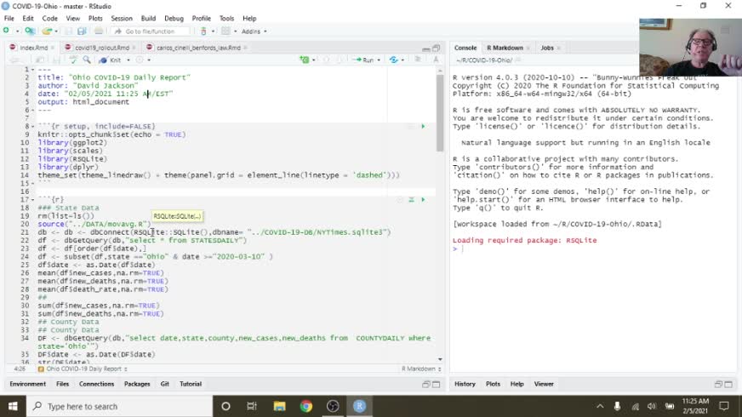Click the Open File folder icon

pos(47,31)
